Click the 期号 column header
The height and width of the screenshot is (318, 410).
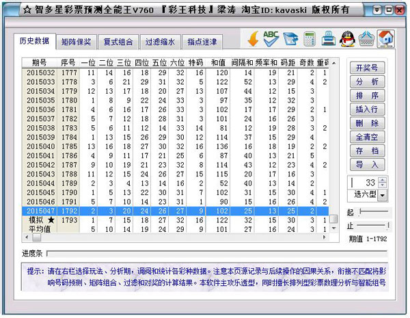coord(39,63)
